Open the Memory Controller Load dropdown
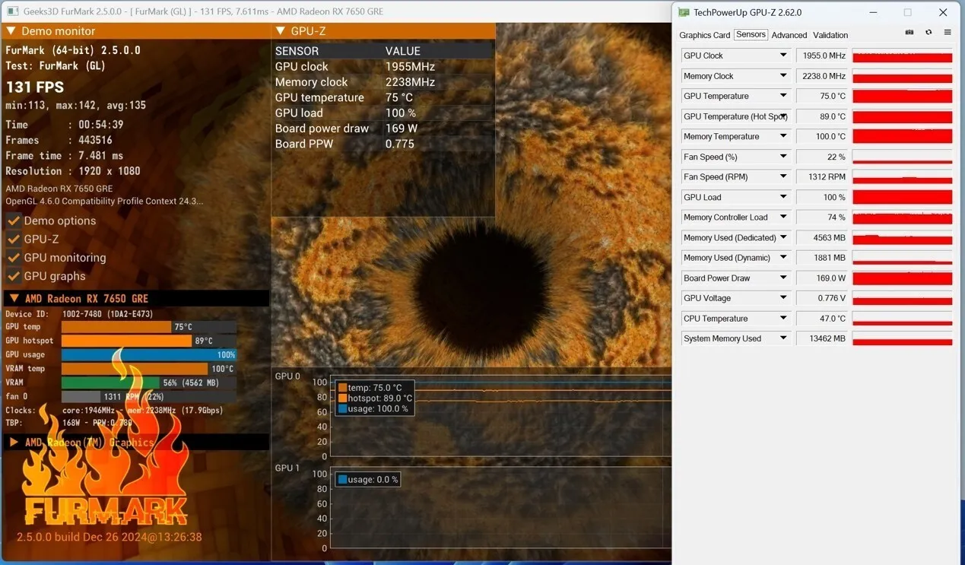Image resolution: width=965 pixels, height=565 pixels. (783, 217)
